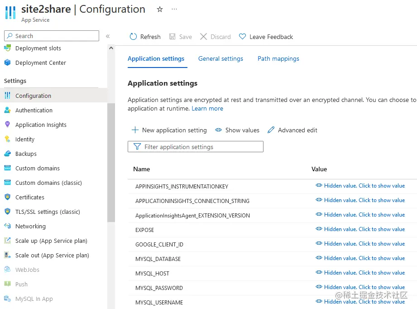
Task: Toggle Show values for all settings
Action: point(237,130)
